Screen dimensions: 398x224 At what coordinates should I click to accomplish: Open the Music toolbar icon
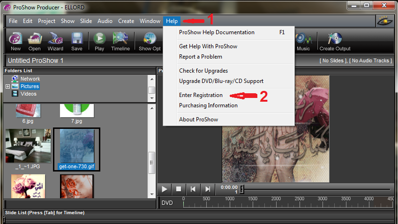coord(303,40)
